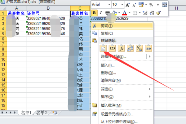Apply red font color
186x124 pixels.
125,13
